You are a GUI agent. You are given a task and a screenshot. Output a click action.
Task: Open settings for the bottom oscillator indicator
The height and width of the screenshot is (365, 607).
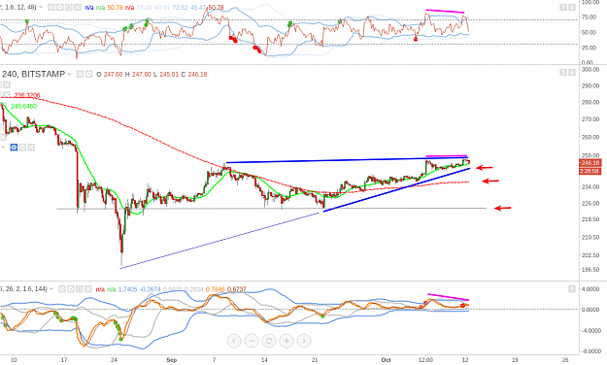pos(71,288)
